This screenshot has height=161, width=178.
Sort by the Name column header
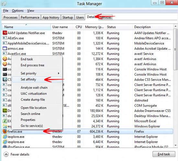(x=26, y=27)
